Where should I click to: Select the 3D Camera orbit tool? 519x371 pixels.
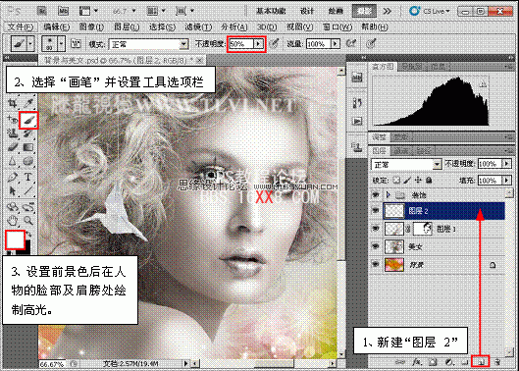[x=28, y=207]
